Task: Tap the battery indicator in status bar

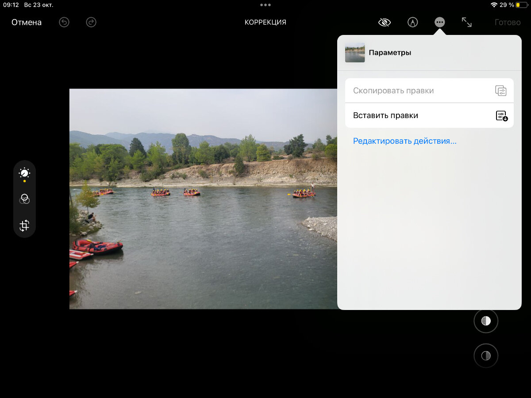Action: [x=521, y=5]
